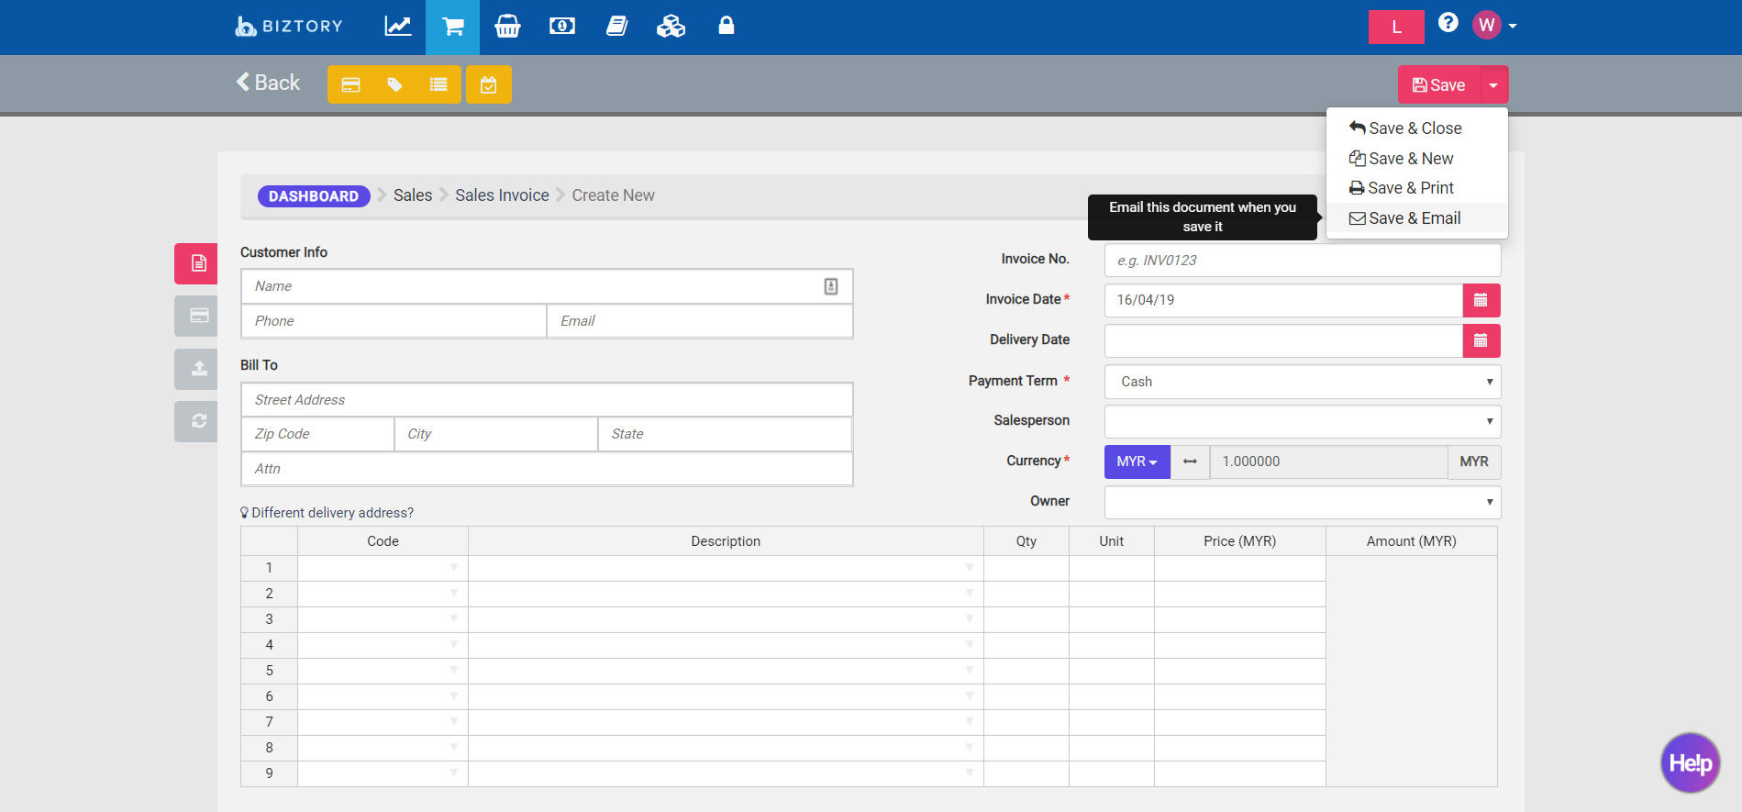Open the Description dropdown in row 1
The width and height of the screenshot is (1742, 812).
coord(969,568)
